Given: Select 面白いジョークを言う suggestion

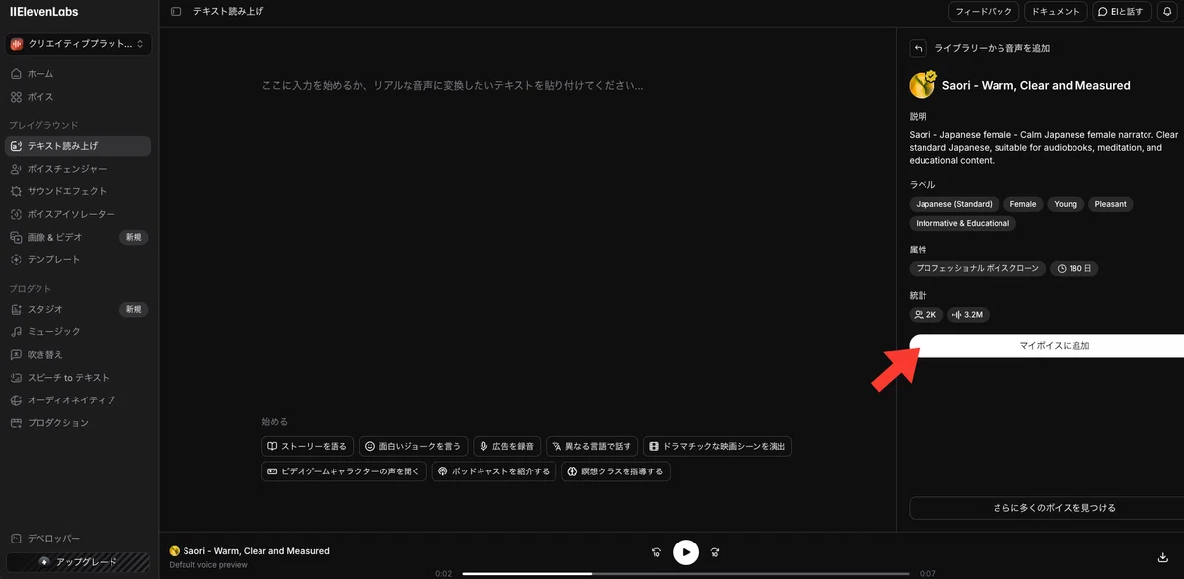Looking at the screenshot, I should 413,446.
